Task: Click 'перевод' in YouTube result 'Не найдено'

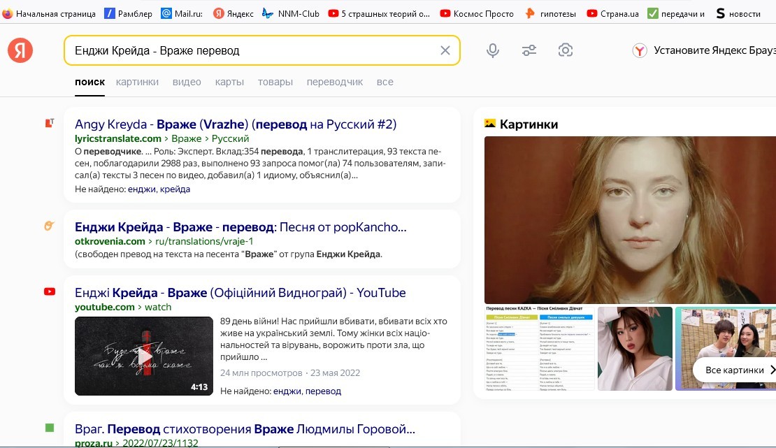Action: click(x=323, y=391)
